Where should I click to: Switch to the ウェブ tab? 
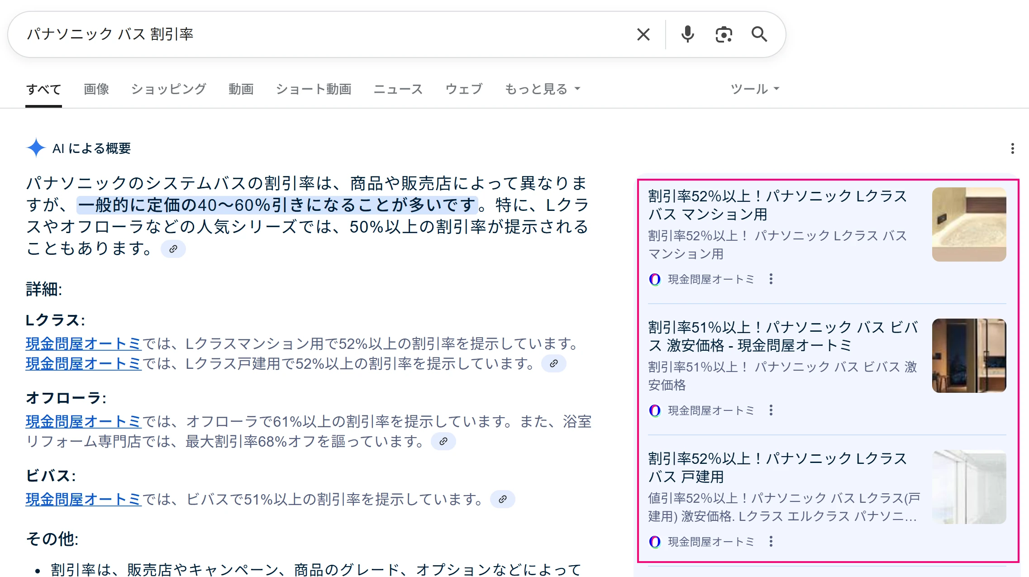click(x=464, y=89)
